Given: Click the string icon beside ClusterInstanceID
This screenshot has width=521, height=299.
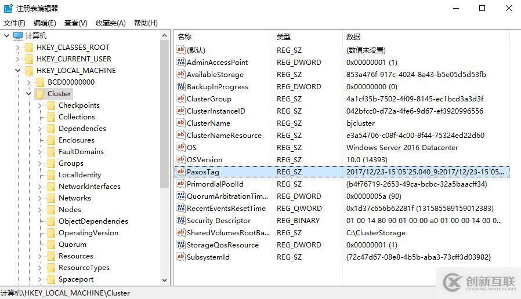Looking at the screenshot, I should 181,111.
